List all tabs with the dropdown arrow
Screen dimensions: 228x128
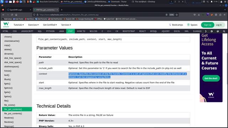(x=225, y=10)
